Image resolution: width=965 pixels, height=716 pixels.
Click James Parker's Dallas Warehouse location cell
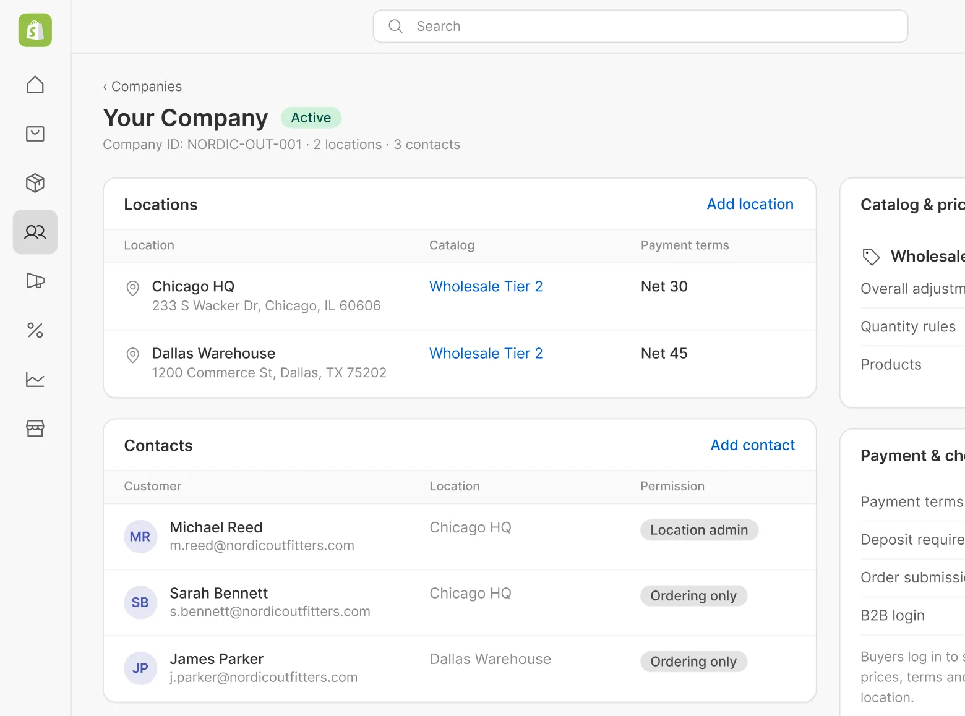490,659
